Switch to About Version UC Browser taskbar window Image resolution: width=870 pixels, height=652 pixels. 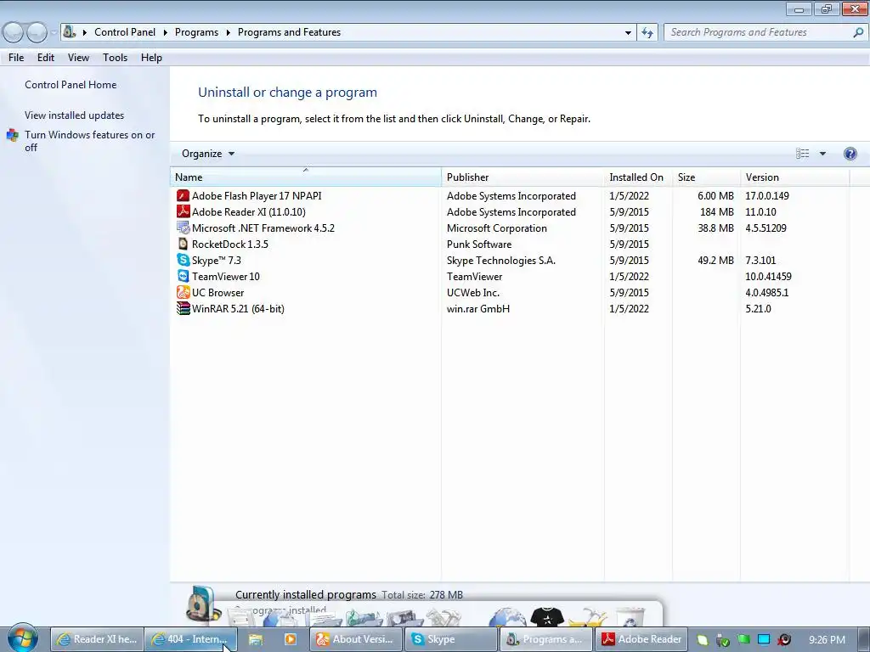click(x=356, y=639)
